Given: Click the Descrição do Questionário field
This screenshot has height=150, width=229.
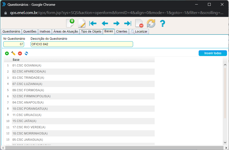Looking at the screenshot, I should [x=82, y=44].
